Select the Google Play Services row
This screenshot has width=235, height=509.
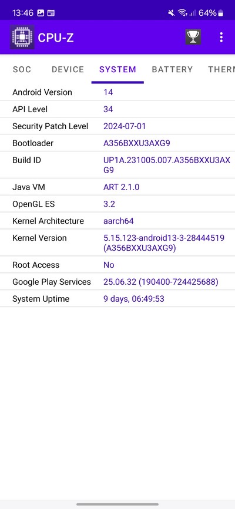click(x=117, y=281)
